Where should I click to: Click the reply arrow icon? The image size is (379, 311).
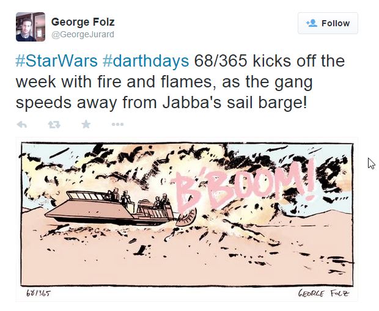[22, 125]
